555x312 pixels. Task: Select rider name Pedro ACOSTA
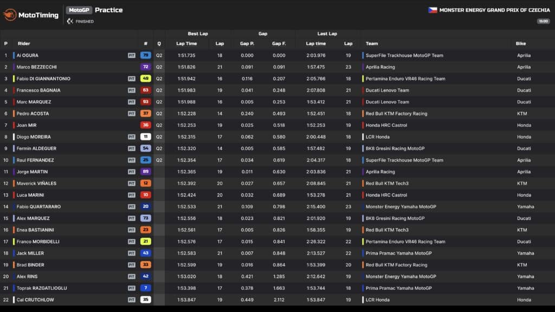coord(33,114)
